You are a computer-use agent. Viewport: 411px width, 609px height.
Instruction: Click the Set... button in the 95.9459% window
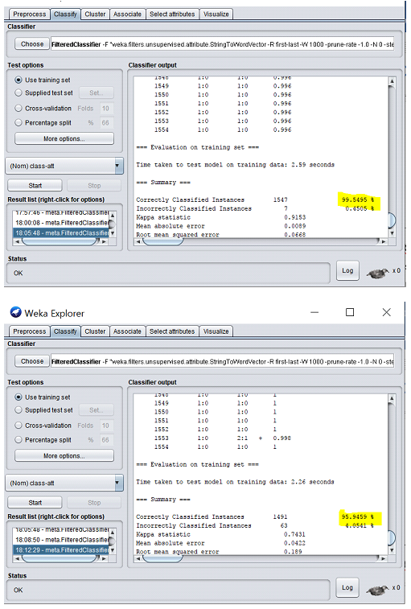coord(97,410)
